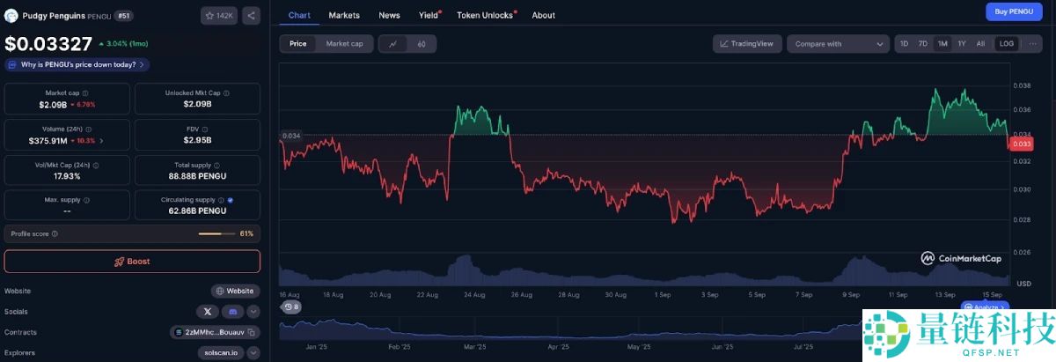Toggle LOG scale on the chart
Image resolution: width=1056 pixels, height=362 pixels.
click(1006, 44)
